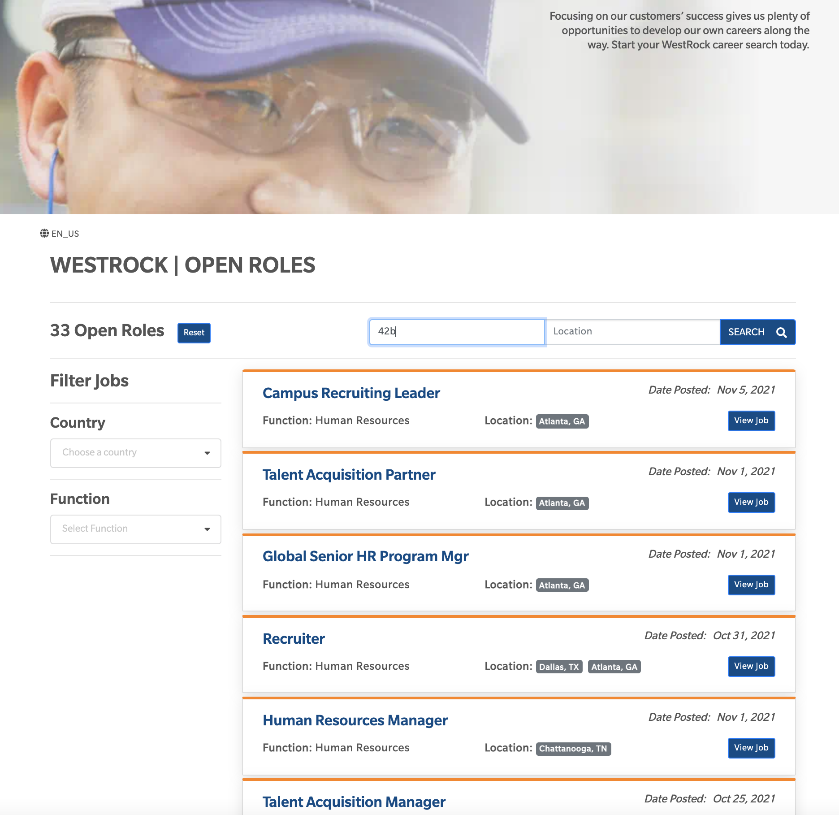Click the globe icon next to EN_US
This screenshot has height=815, width=839.
(x=45, y=233)
